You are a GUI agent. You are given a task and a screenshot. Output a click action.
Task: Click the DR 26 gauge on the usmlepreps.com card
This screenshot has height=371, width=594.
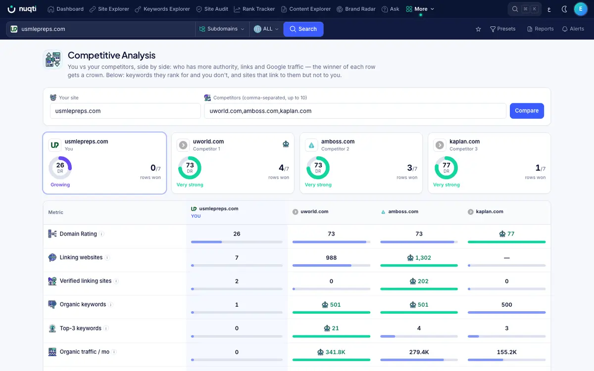[60, 168]
